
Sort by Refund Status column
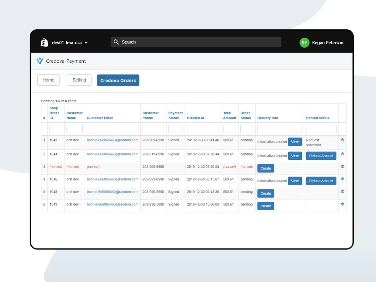pyautogui.click(x=318, y=118)
